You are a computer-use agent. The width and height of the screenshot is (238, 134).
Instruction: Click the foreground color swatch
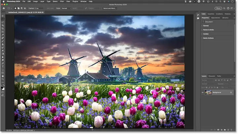[x=2, y=88]
